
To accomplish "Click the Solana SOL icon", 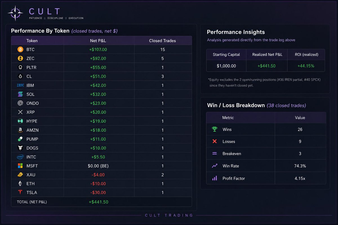I will [20, 94].
